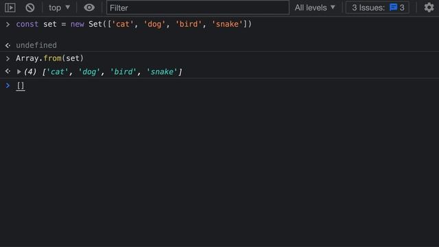This screenshot has width=439, height=247.
Task: Expand the (4) array result
Action: tap(19, 72)
